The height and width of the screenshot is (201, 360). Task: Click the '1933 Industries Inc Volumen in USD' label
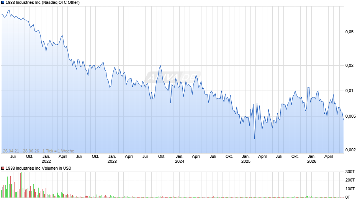pos(38,168)
